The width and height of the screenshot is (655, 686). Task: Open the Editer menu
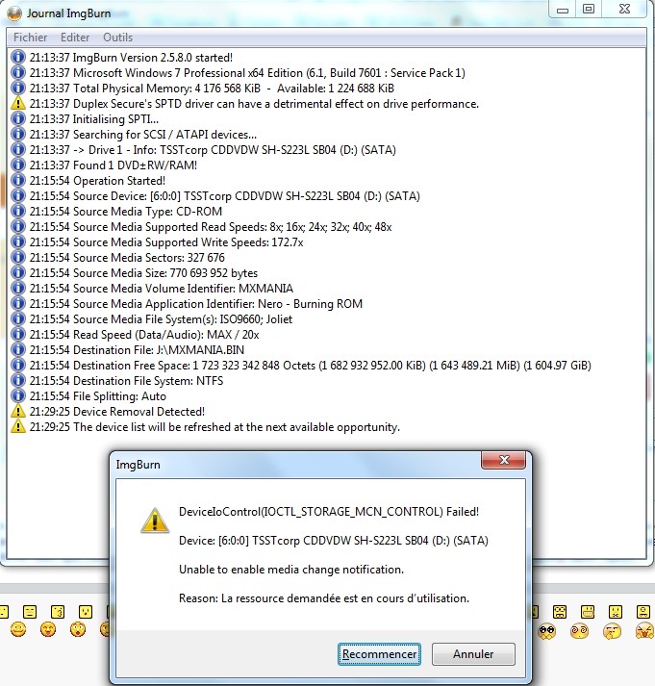point(75,38)
